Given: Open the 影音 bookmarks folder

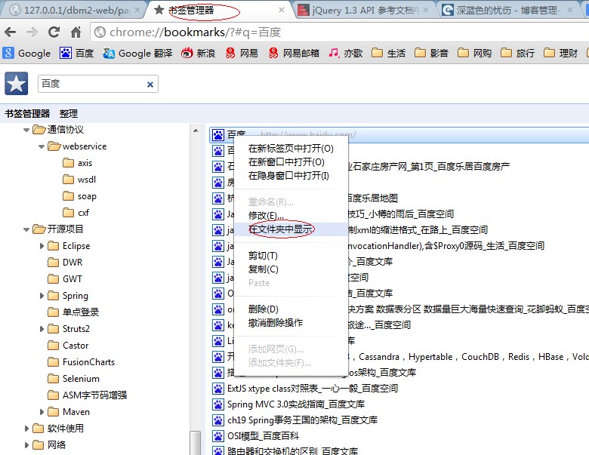Looking at the screenshot, I should tap(431, 53).
